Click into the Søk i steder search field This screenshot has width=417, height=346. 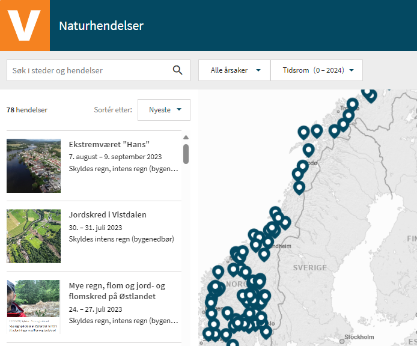[90, 70]
